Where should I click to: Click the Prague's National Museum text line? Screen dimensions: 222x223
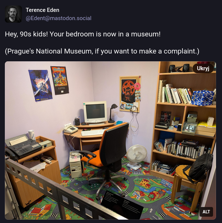tap(102, 51)
